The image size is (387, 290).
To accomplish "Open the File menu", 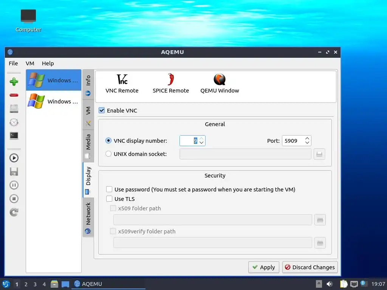I will (x=13, y=63).
